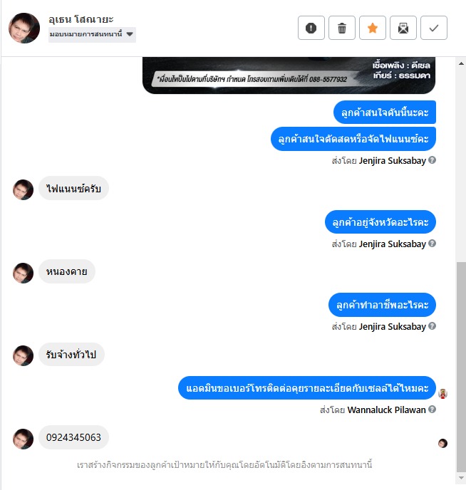Viewport: 466px width, 490px height.
Task: Open customer profile photo in header
Action: click(24, 28)
